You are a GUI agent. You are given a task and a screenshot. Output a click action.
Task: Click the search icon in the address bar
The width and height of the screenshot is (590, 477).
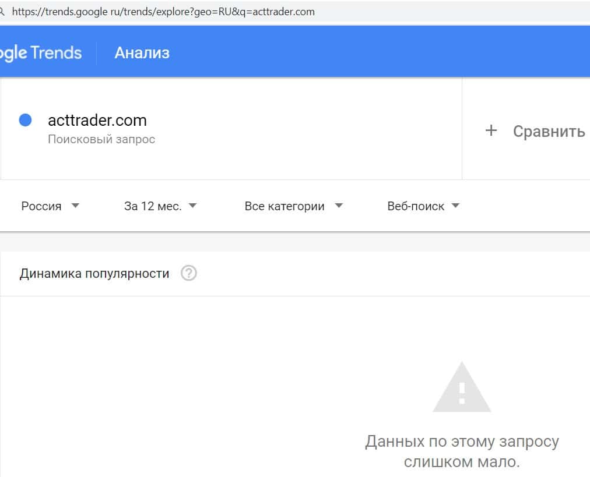coord(2,11)
